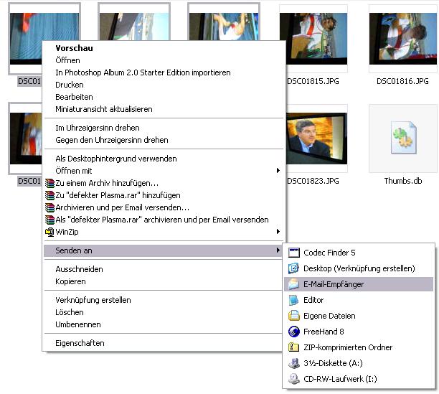Open the 'Öffnen mit' menu entry
The width and height of the screenshot is (439, 394).
[164, 171]
